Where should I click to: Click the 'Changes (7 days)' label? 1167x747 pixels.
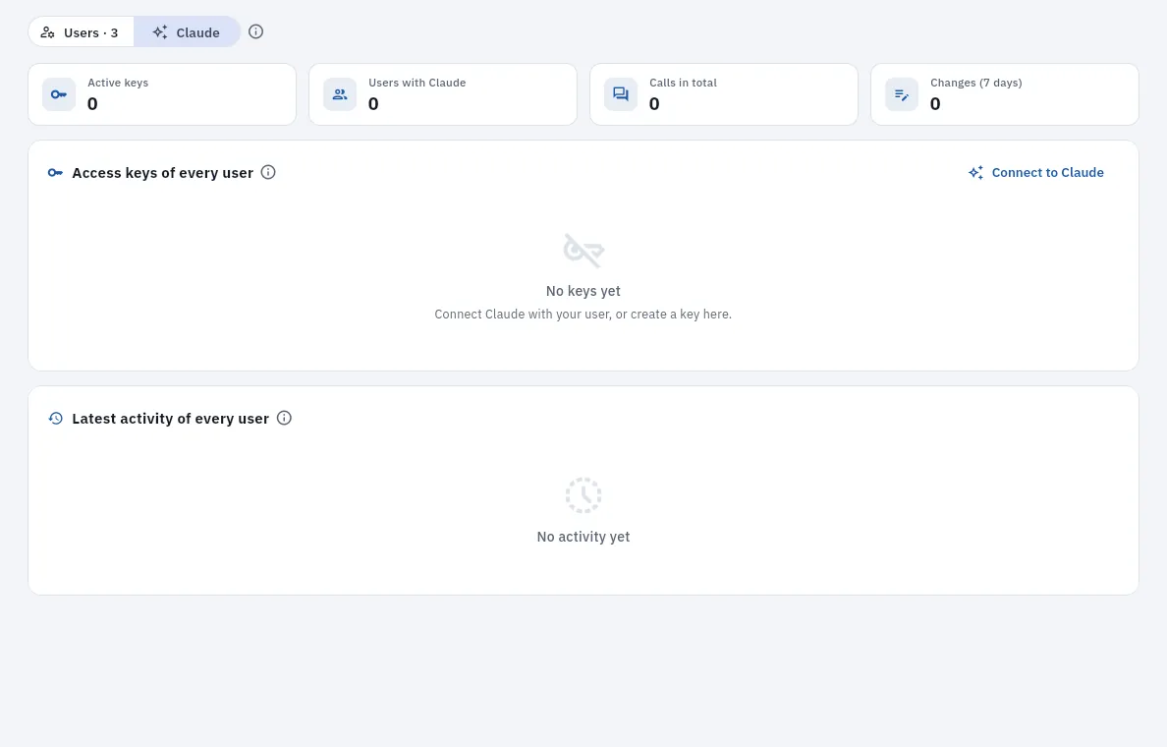point(975,83)
